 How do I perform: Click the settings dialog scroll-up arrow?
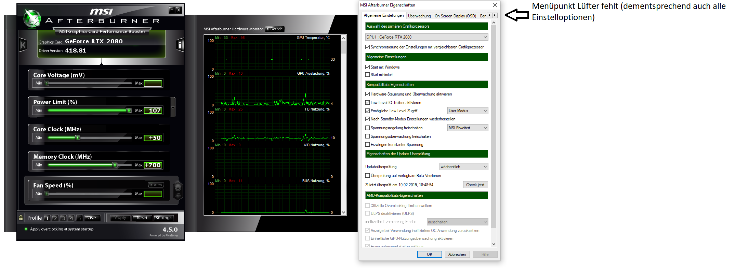click(494, 23)
